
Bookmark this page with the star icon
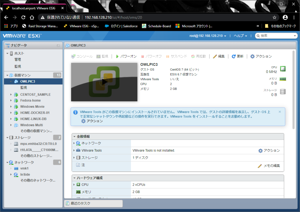pyautogui.click(x=275, y=18)
